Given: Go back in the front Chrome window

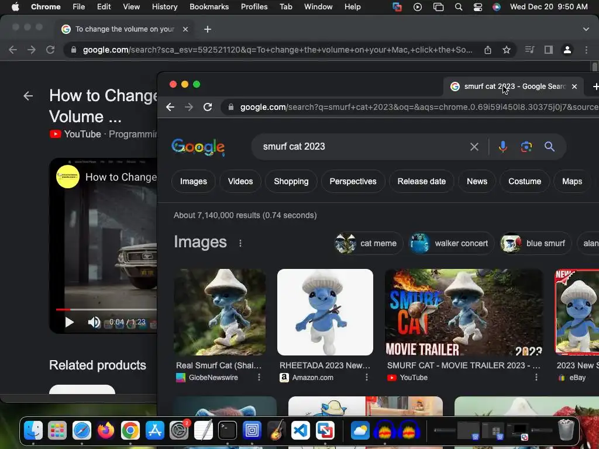Looking at the screenshot, I should coord(170,107).
